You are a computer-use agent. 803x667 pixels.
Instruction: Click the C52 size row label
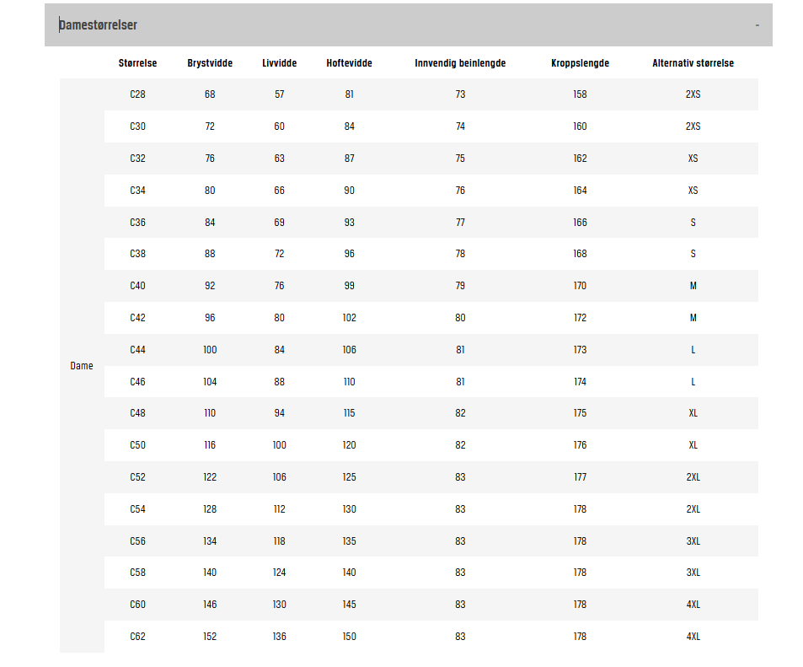tap(137, 477)
